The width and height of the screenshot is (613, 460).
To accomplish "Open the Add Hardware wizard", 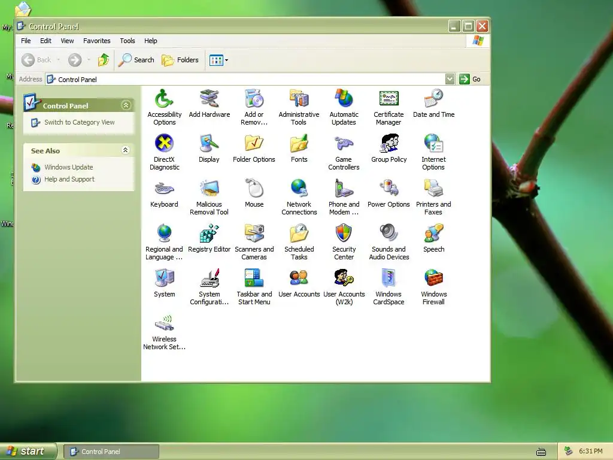I will 209,103.
